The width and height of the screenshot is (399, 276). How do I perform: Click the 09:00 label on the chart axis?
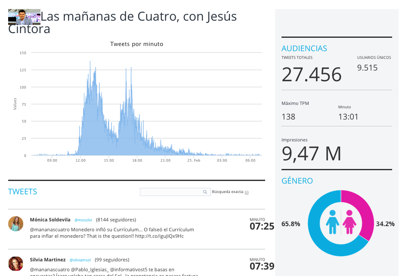[x=52, y=160]
